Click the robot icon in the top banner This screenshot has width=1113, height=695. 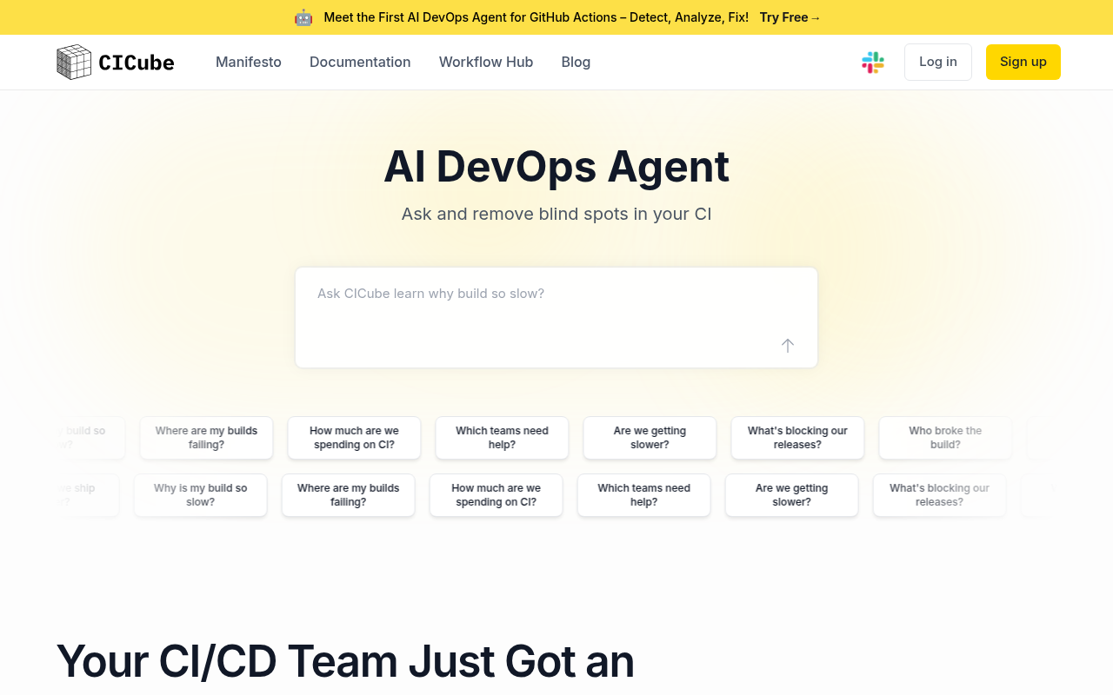click(x=303, y=17)
